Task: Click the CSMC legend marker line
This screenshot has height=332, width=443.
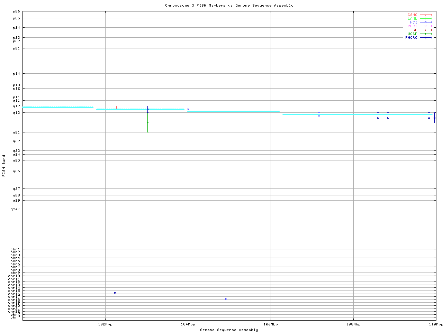Action: [426, 15]
